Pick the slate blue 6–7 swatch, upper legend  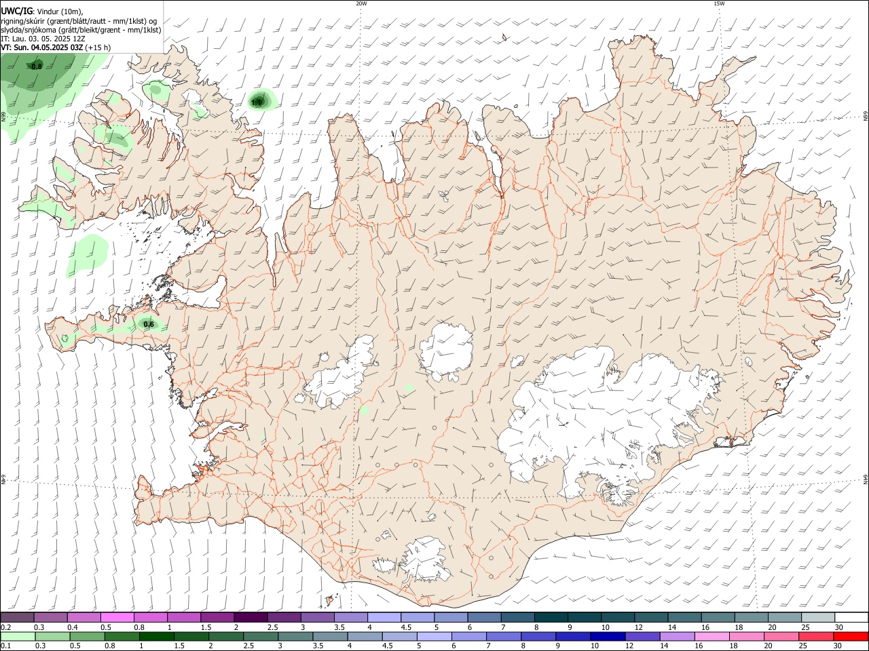(x=484, y=617)
